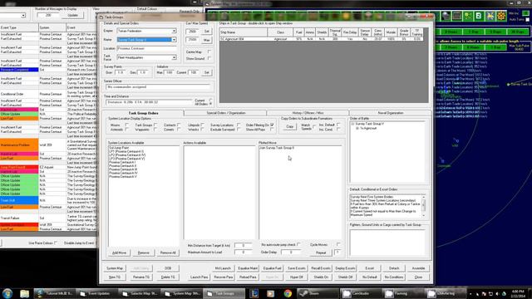Select the orange Maintenance Problem event row
Viewport: 532px width, 299px height.
tap(48, 145)
